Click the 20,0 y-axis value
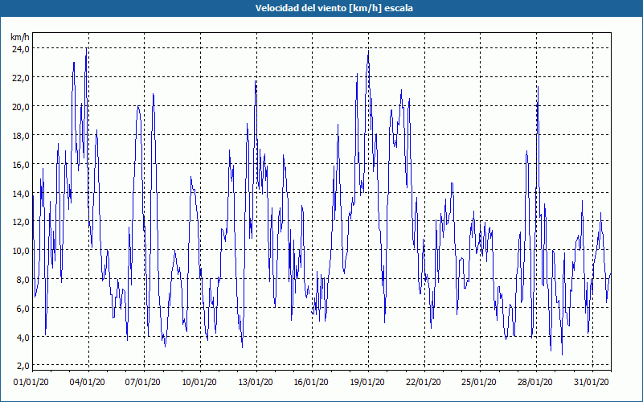Image resolution: width=643 pixels, height=402 pixels. (21, 107)
